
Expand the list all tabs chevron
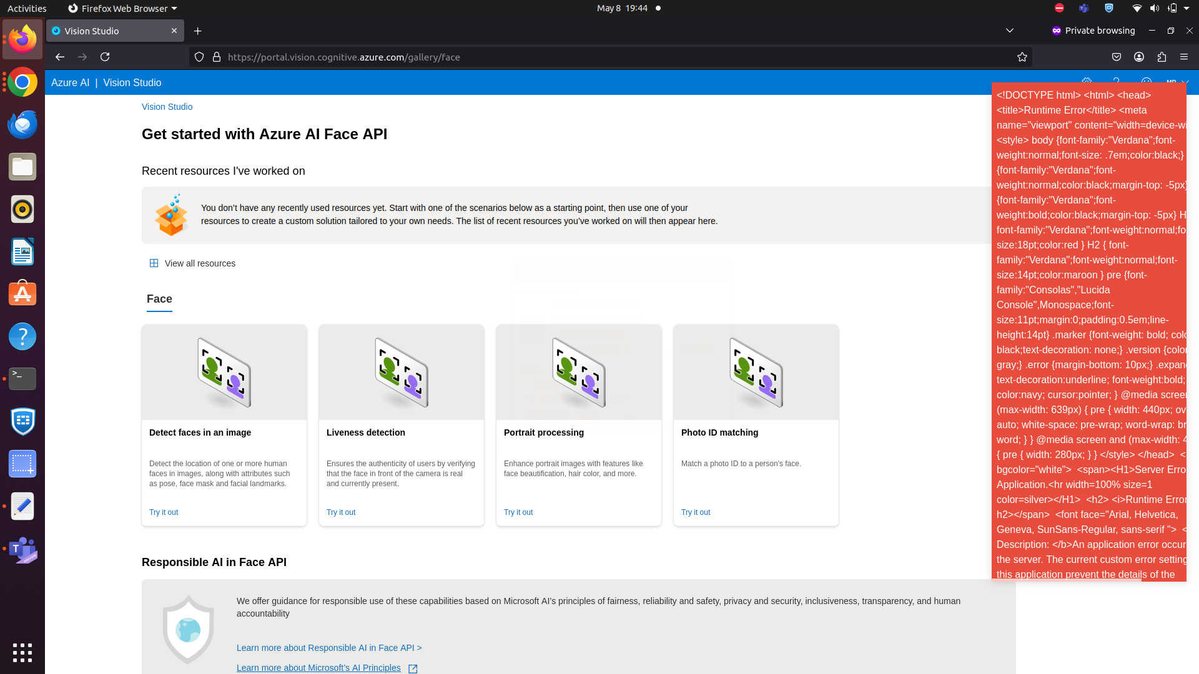pyautogui.click(x=1010, y=31)
